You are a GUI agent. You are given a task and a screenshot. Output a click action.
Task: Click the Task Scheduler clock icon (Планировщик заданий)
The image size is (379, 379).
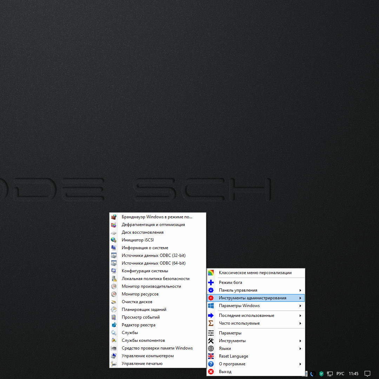(x=114, y=310)
